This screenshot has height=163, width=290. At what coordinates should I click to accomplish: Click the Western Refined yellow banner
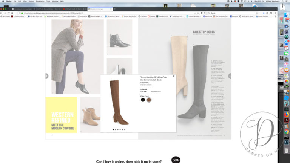coord(61,115)
